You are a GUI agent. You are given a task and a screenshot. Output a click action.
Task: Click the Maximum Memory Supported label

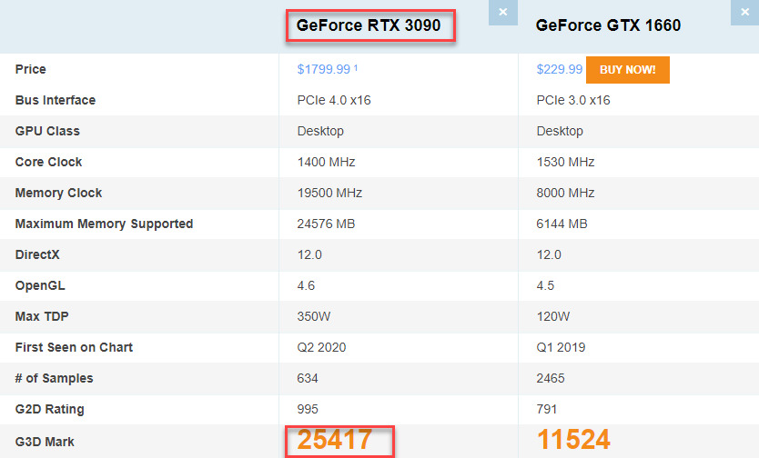[x=104, y=224]
